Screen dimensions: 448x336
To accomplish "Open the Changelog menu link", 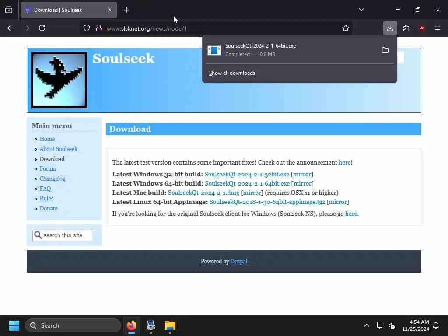I will [x=52, y=178].
